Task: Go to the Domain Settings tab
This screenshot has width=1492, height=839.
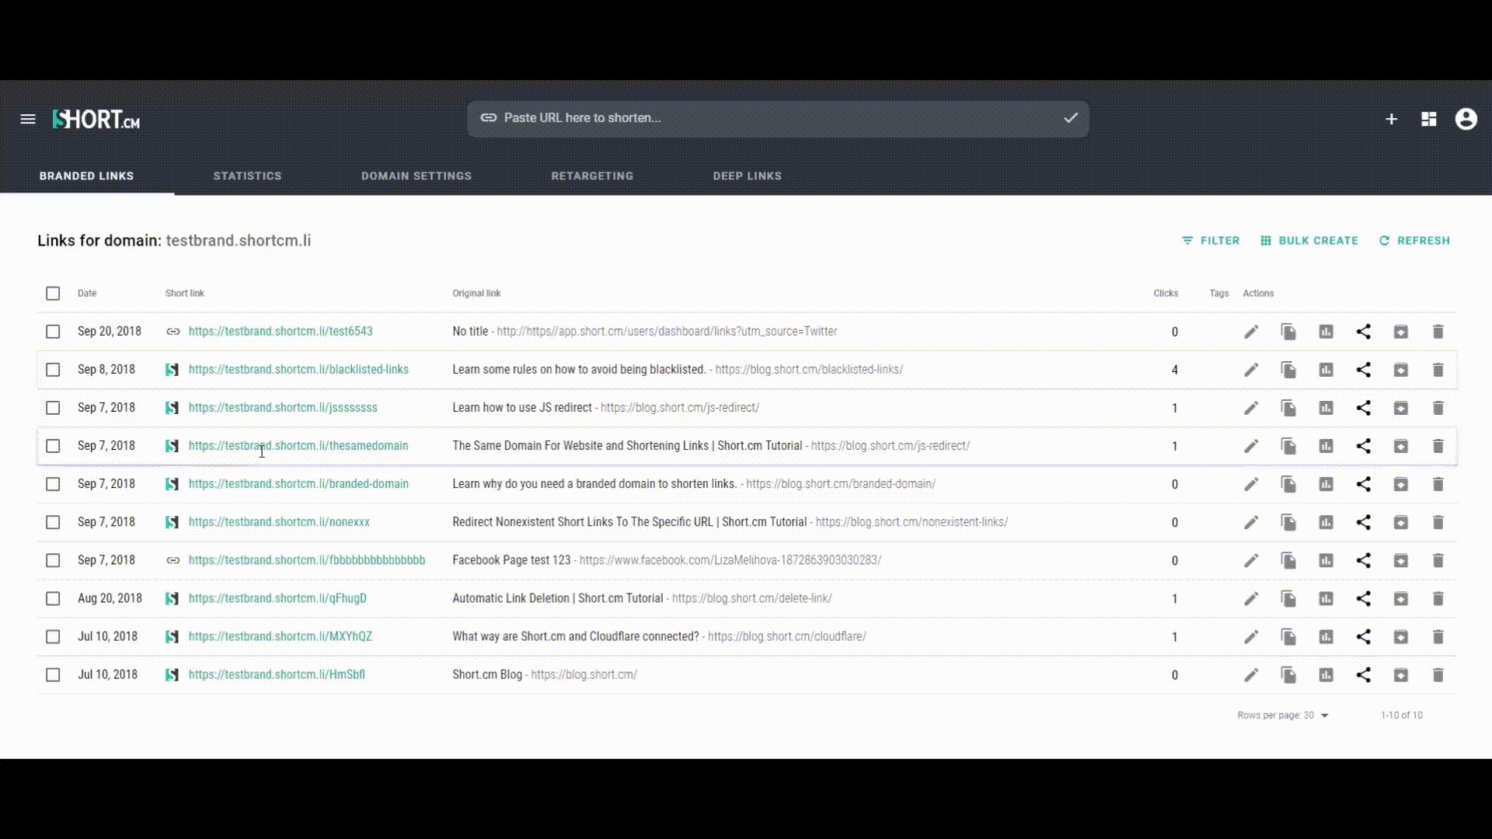Action: coord(416,176)
